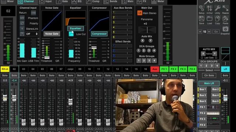Click the Compressor enable button

99,34
